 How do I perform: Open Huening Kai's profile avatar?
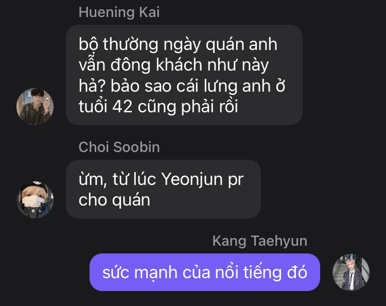click(35, 107)
